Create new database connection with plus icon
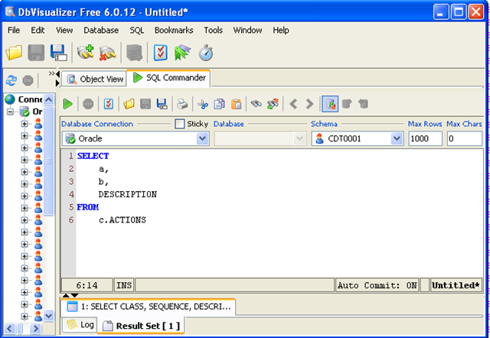The height and width of the screenshot is (338, 490). (x=85, y=52)
